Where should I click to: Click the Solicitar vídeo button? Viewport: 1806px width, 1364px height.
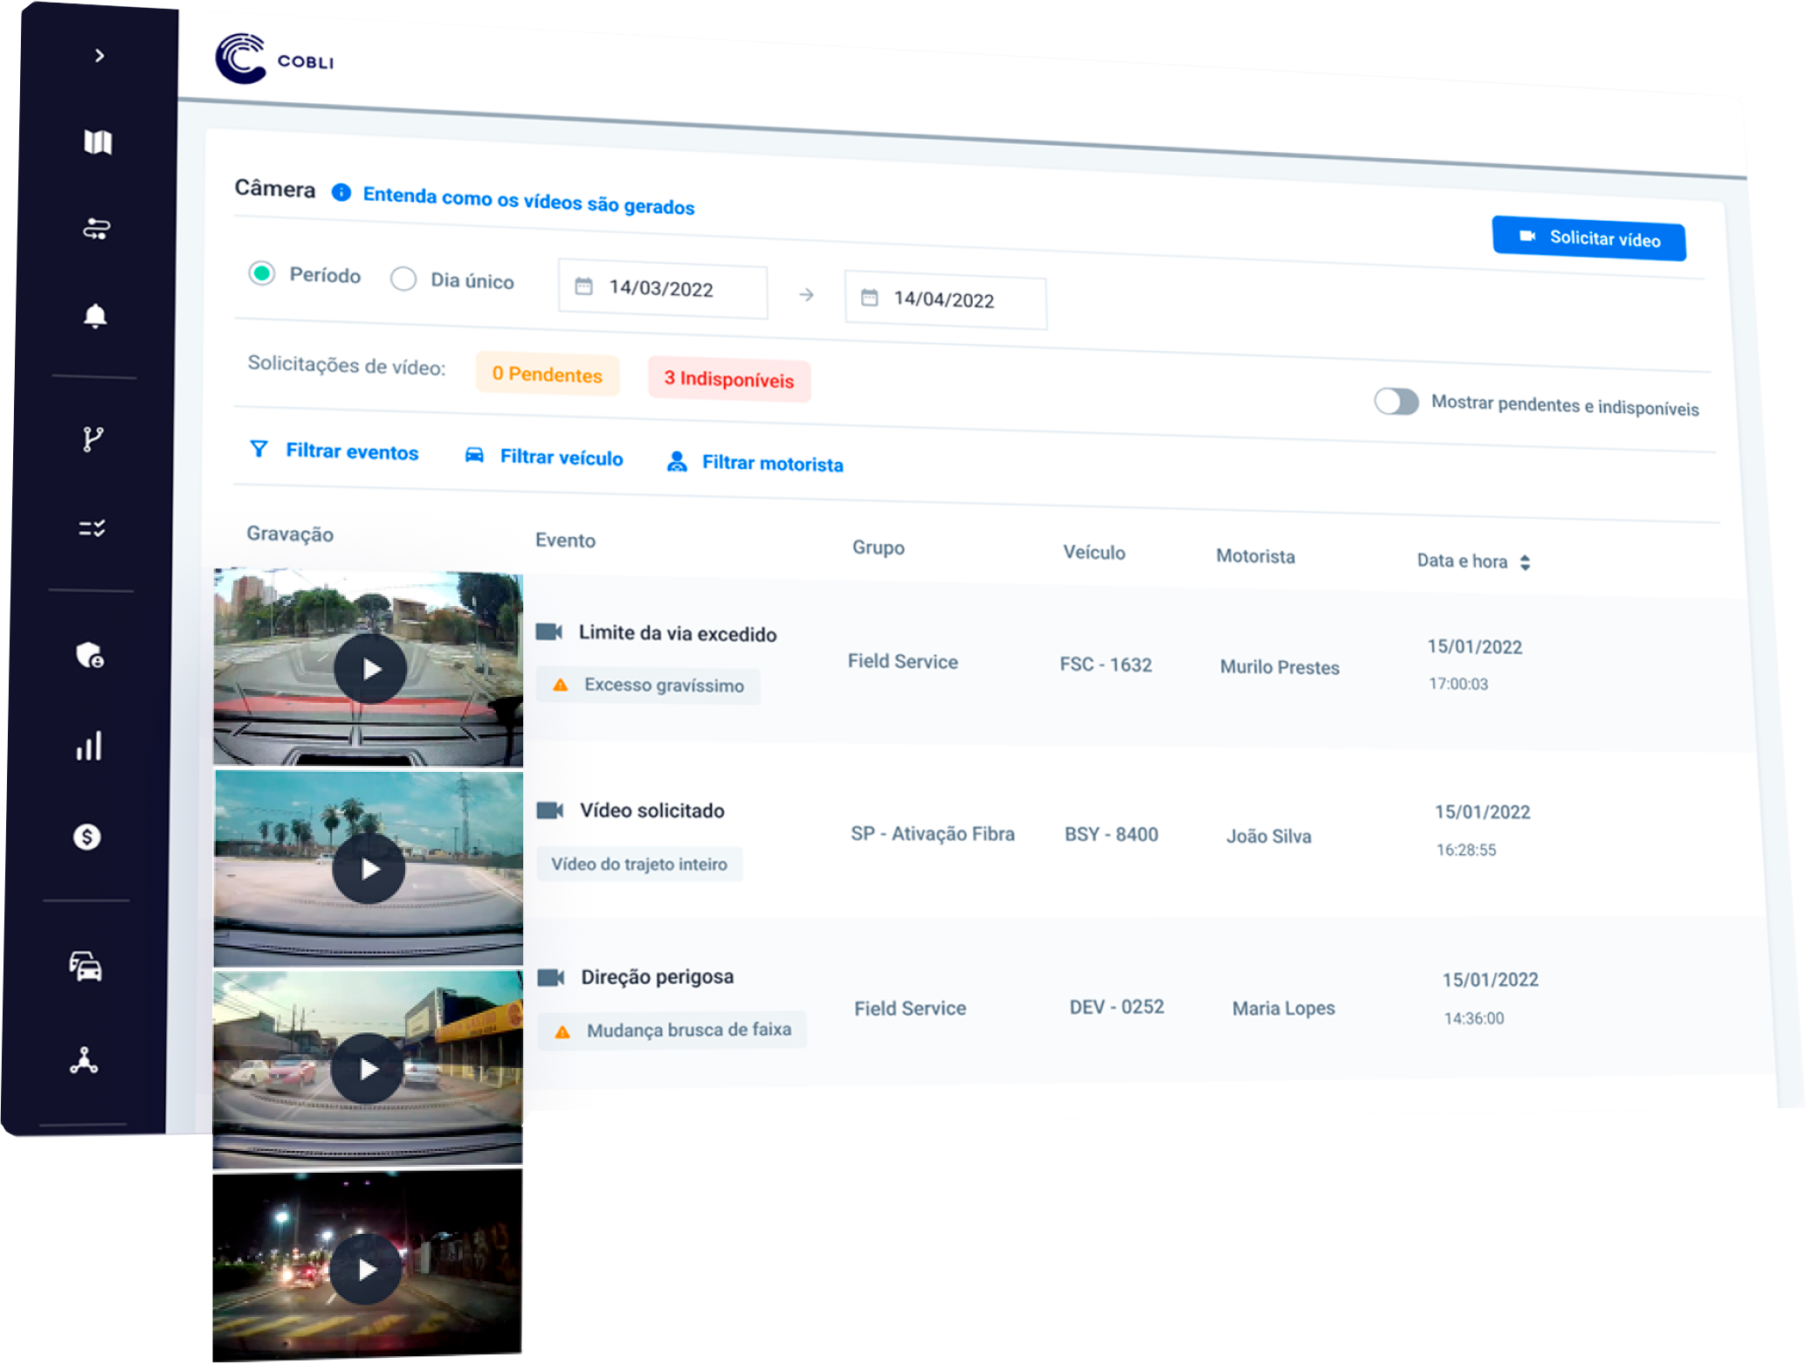[1589, 238]
